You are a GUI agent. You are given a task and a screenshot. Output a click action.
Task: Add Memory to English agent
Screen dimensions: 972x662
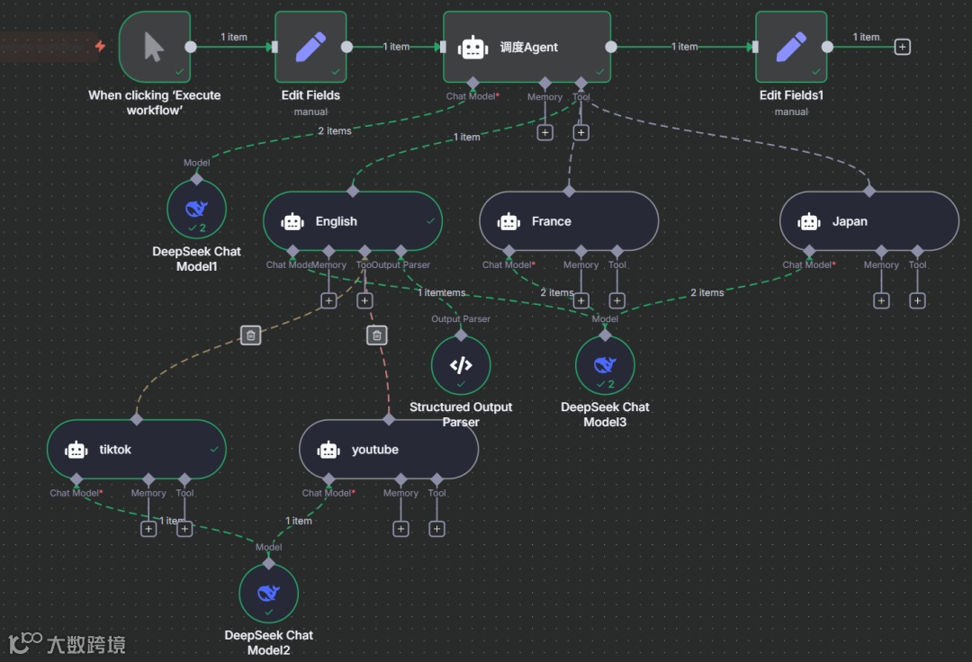pos(328,300)
